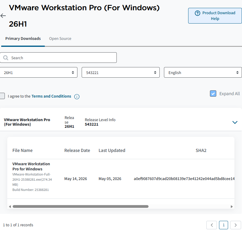
Task: Check the agree to Terms checkbox
Action: click(2, 96)
